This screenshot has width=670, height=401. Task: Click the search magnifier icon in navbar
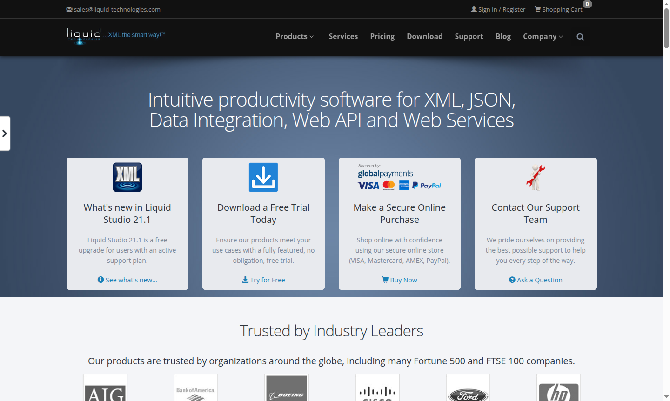[x=580, y=37]
